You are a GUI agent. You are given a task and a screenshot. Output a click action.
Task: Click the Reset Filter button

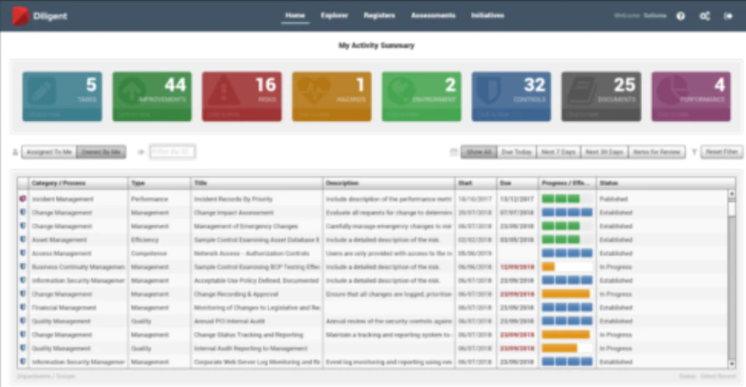pyautogui.click(x=722, y=152)
